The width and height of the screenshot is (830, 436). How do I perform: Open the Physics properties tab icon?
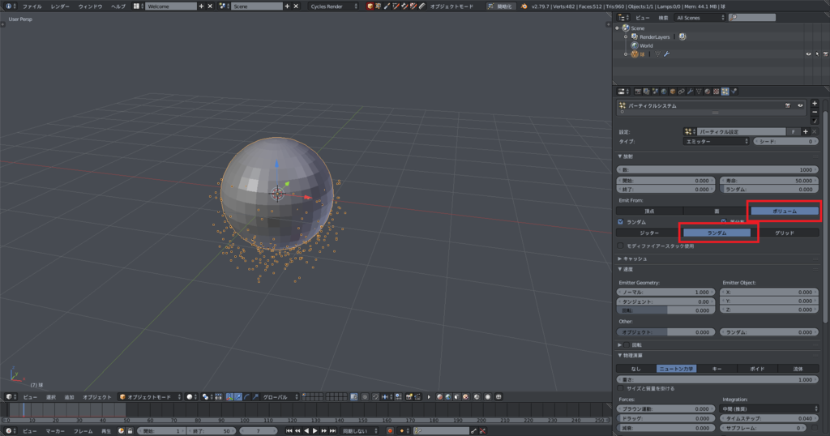734,92
